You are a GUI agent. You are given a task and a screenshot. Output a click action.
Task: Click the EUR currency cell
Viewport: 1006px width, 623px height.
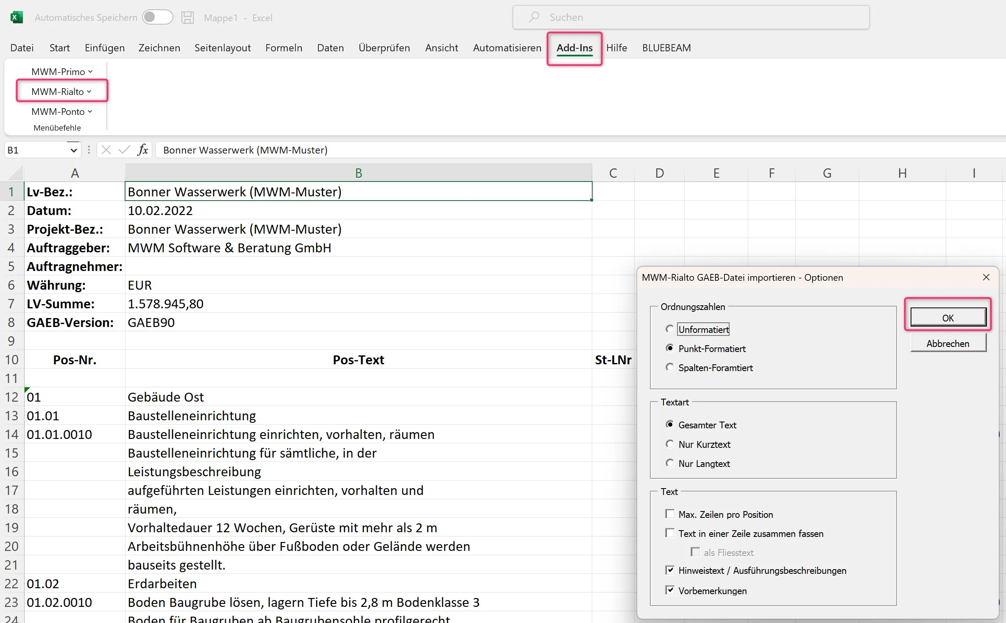pos(359,285)
